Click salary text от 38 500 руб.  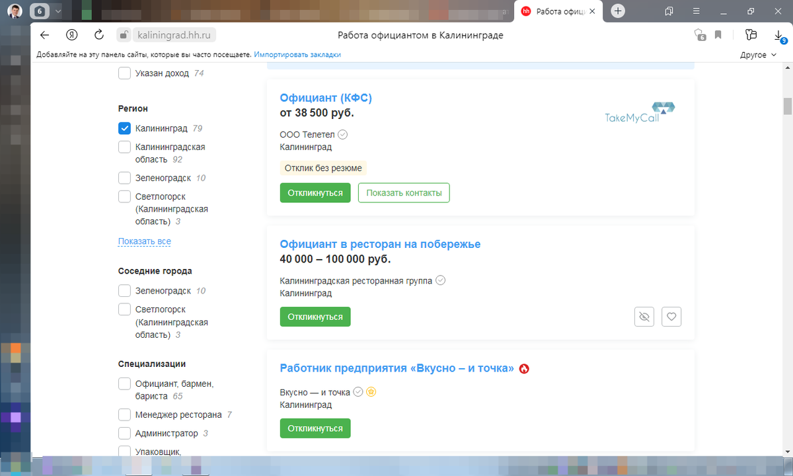point(317,113)
